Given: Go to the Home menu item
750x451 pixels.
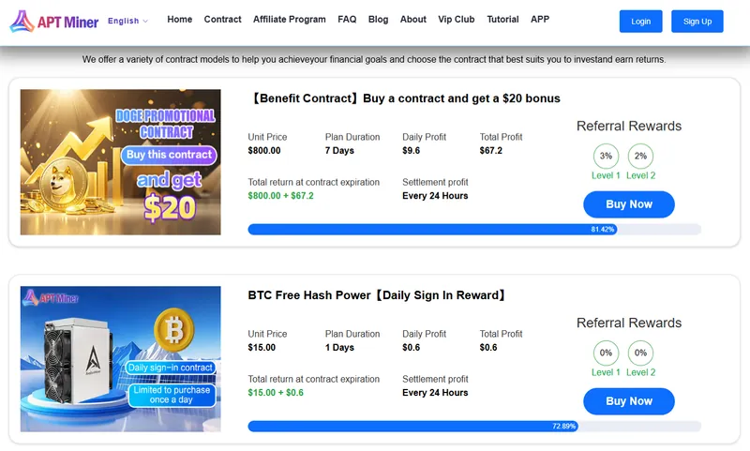Looking at the screenshot, I should (x=179, y=20).
